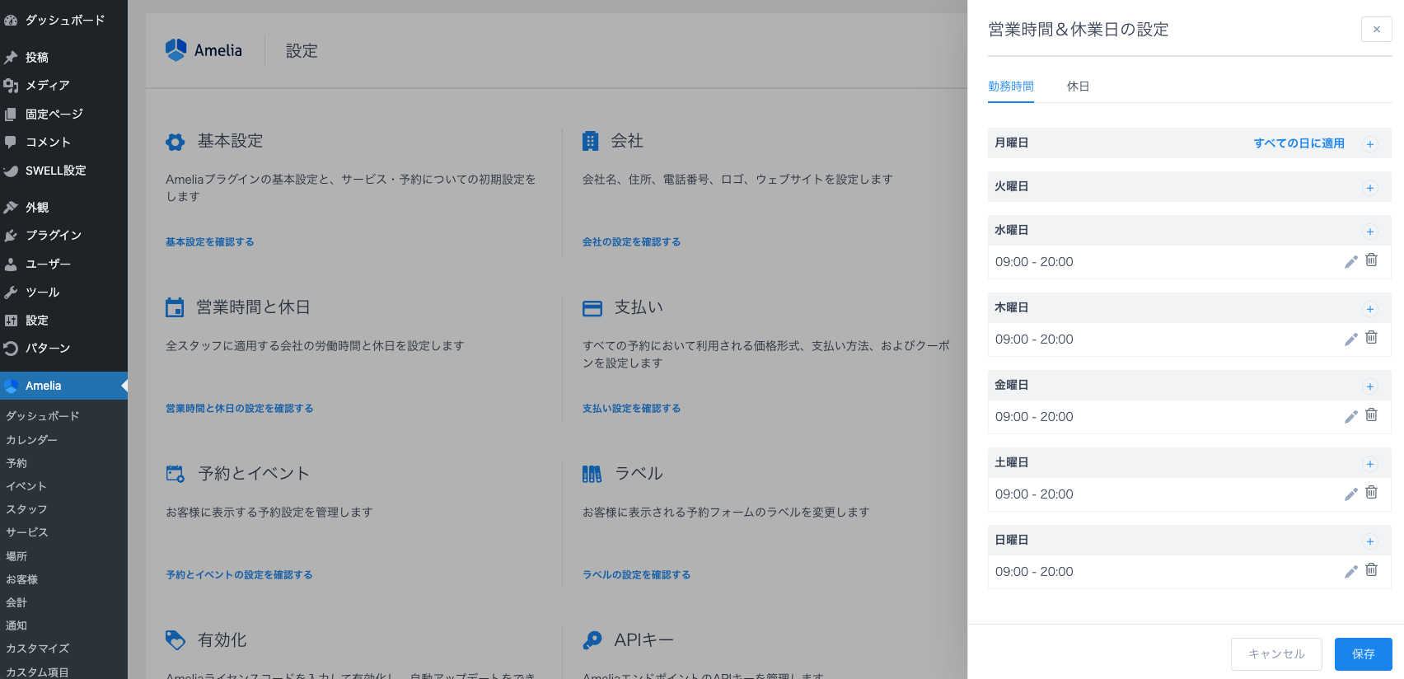The width and height of the screenshot is (1404, 679).
Task: Close the 営業時間&休業日の設定 panel
Action: 1376,30
